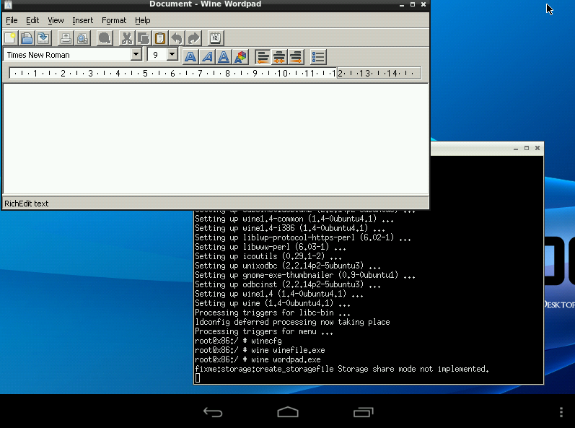Click the Open file toolbar icon
The image size is (575, 428).
27,38
